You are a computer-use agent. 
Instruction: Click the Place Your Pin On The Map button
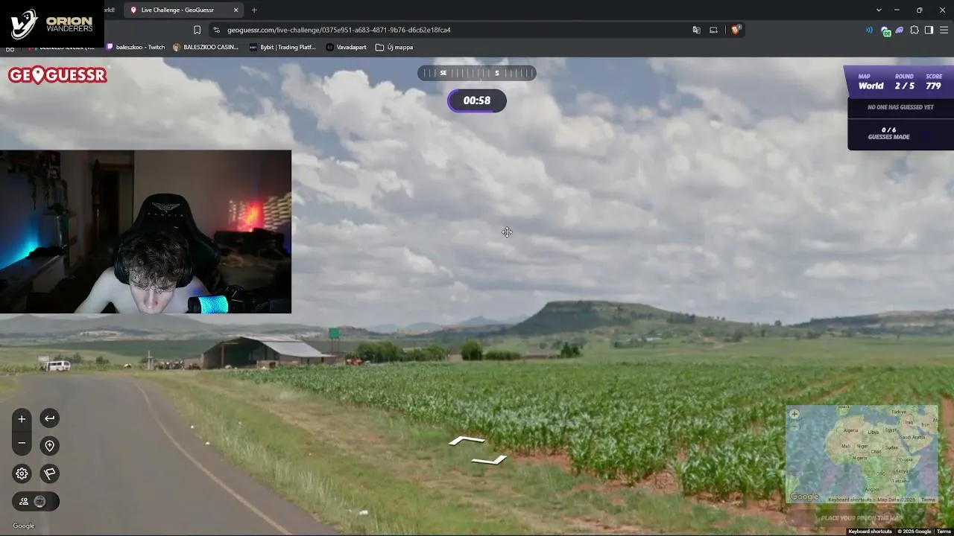(862, 518)
